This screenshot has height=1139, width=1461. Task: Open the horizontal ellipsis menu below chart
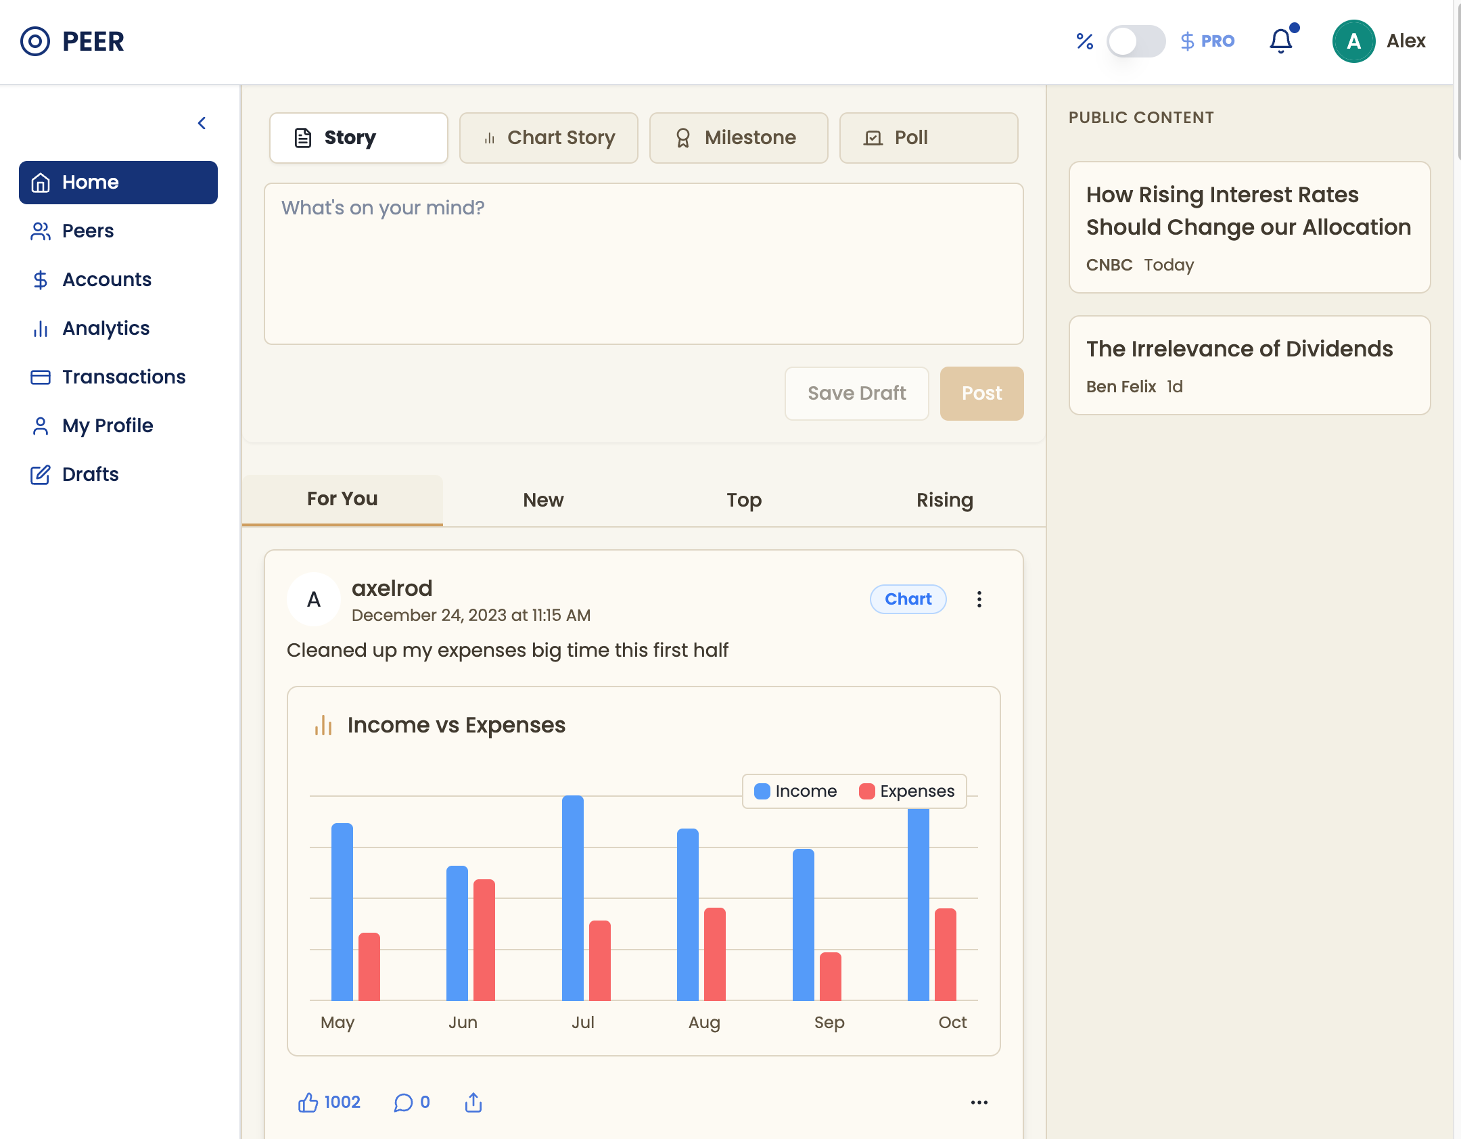pos(979,1102)
